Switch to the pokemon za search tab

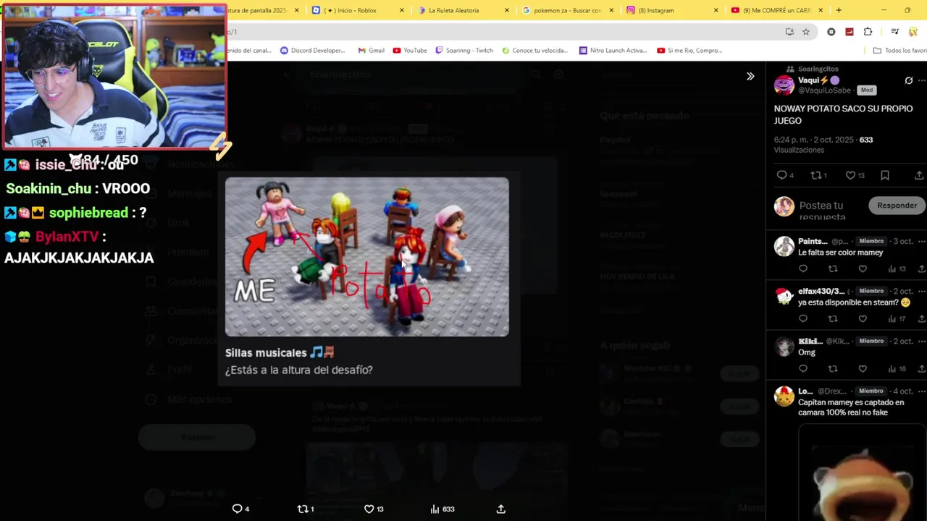click(x=567, y=10)
